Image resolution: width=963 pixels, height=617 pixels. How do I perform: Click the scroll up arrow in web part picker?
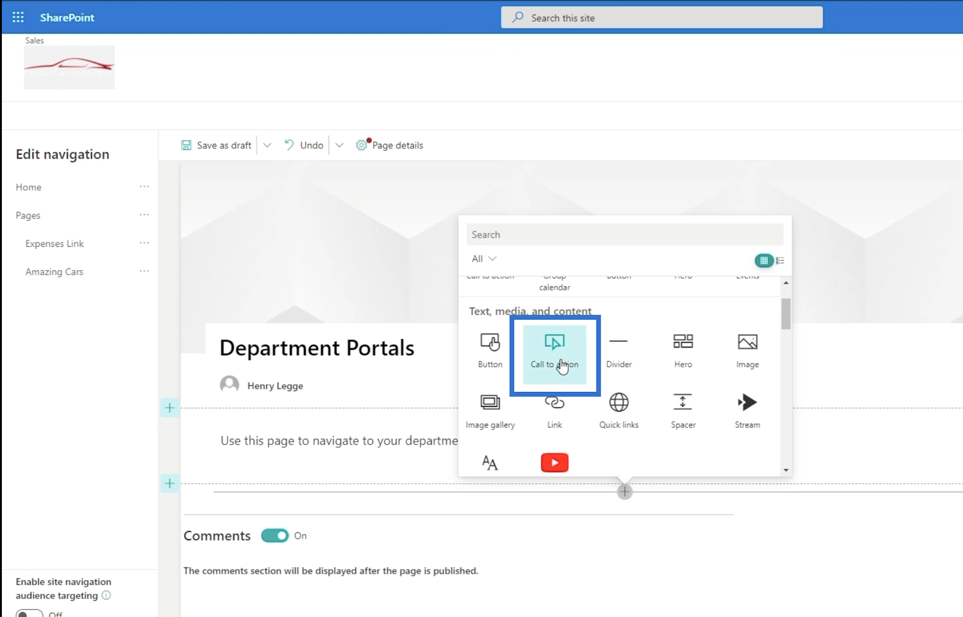[x=785, y=282]
